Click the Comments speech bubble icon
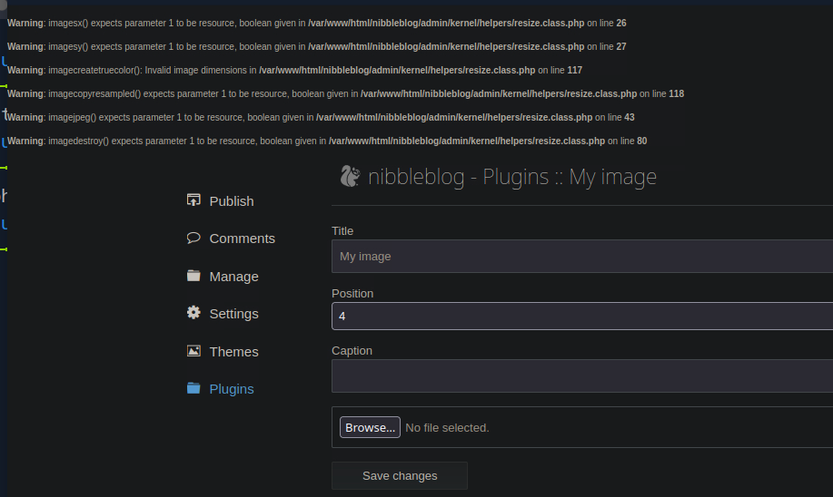This screenshot has width=833, height=497. point(193,238)
